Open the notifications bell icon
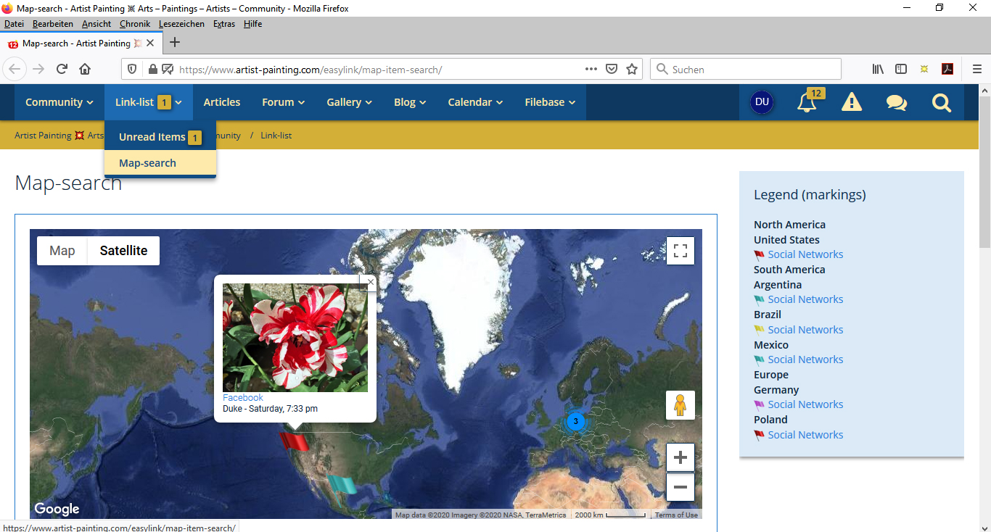991x532 pixels. (807, 102)
